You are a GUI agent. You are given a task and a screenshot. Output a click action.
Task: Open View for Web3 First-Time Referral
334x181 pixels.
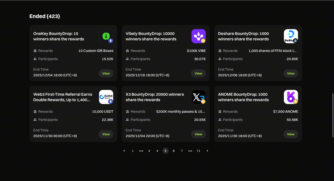(x=106, y=134)
